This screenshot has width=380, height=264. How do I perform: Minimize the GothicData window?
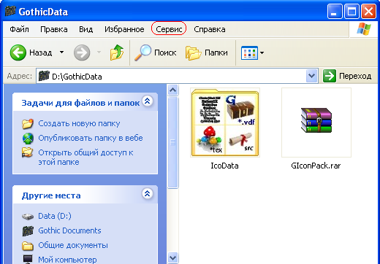pyautogui.click(x=335, y=11)
